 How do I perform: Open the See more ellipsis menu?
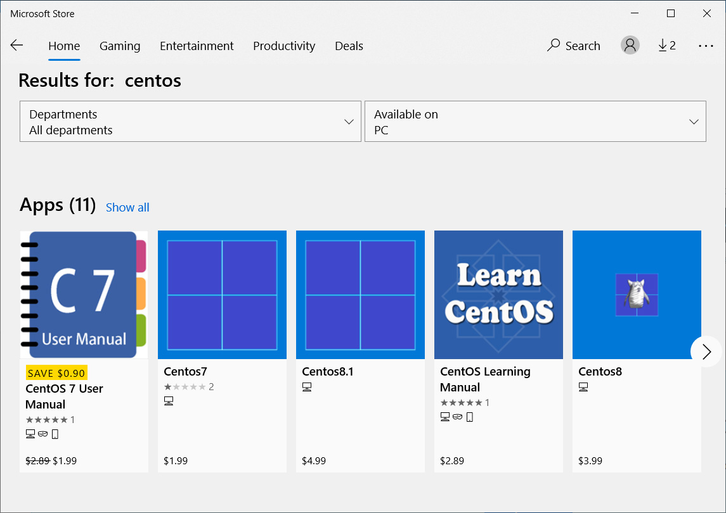(706, 46)
